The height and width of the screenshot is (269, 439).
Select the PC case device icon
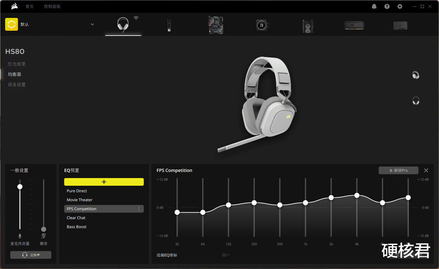(x=308, y=26)
